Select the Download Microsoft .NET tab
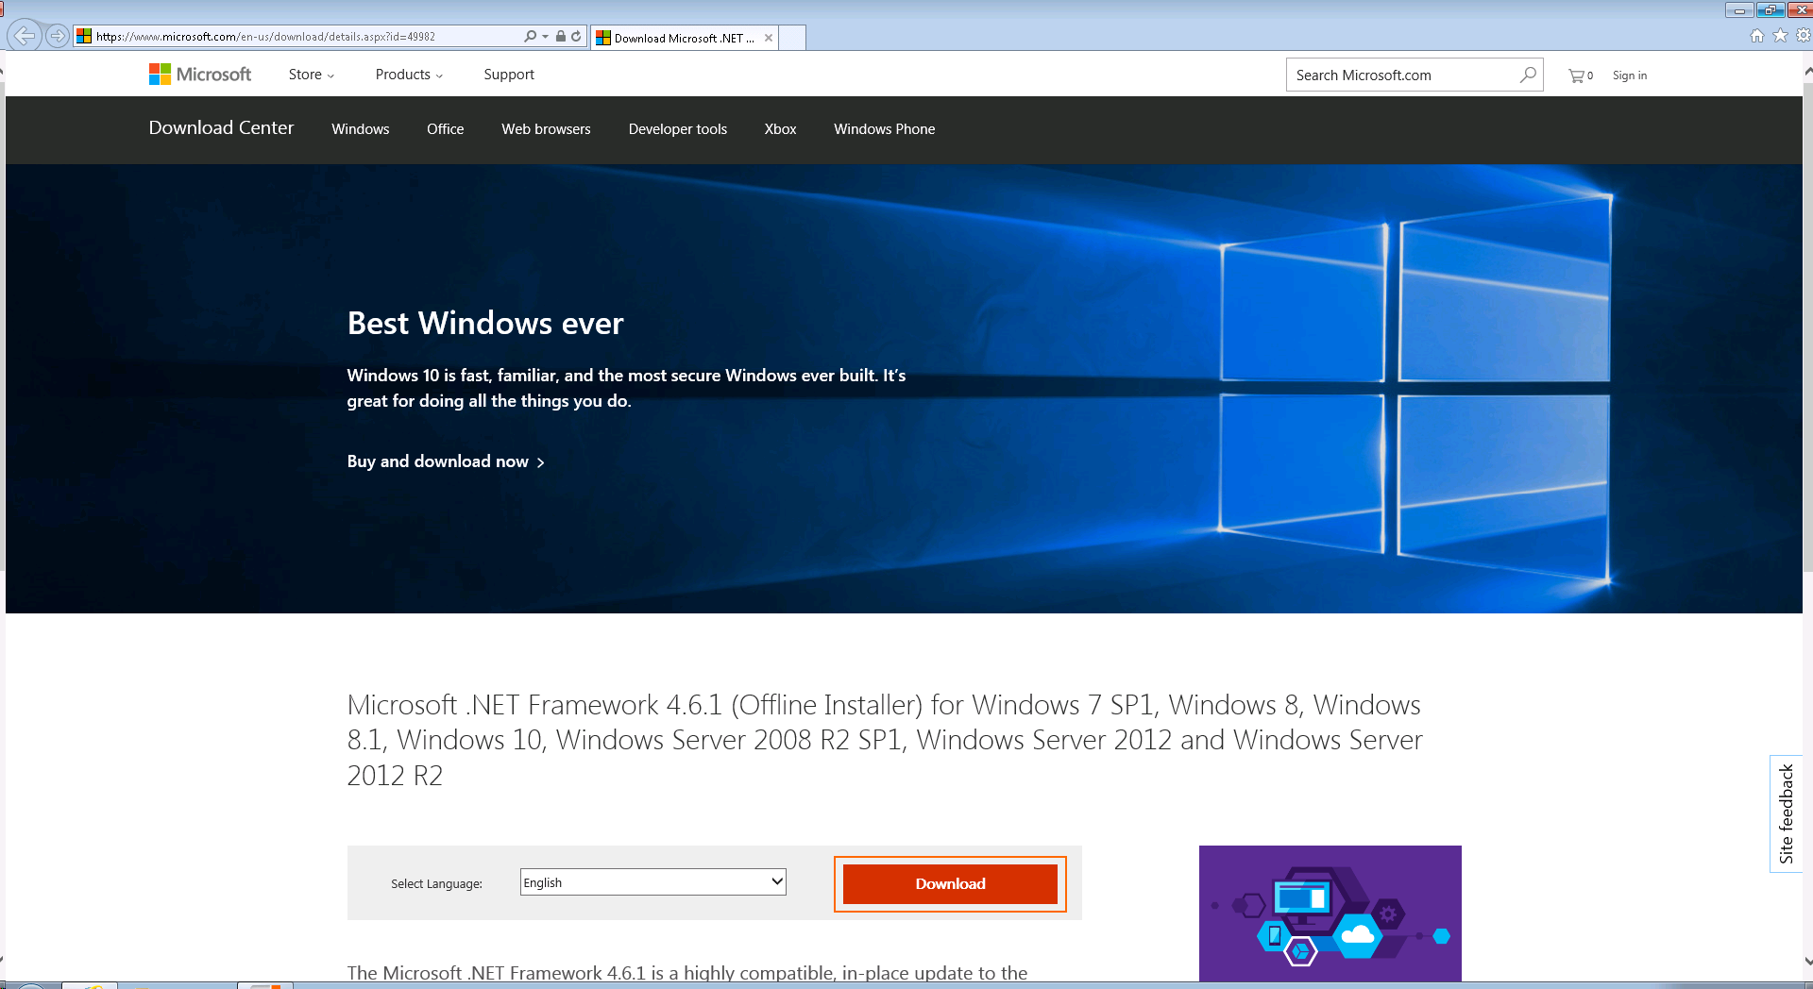Screen dimensions: 1813x989 coord(685,38)
